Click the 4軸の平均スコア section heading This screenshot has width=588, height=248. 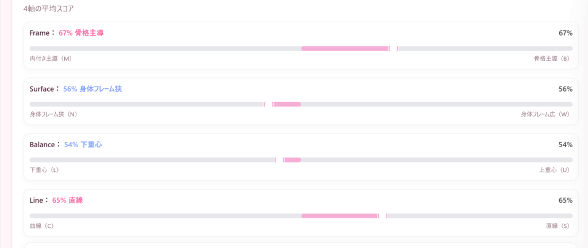click(48, 9)
